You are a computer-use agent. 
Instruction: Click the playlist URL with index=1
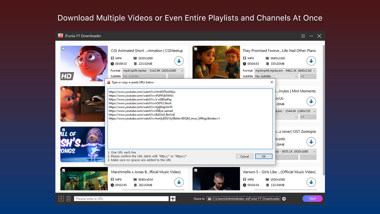point(164,118)
